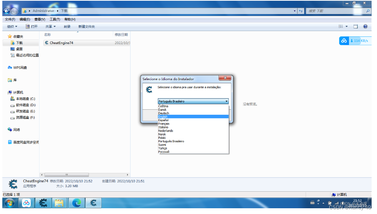
Task: Open development disk (E:)
Action: click(x=23, y=111)
